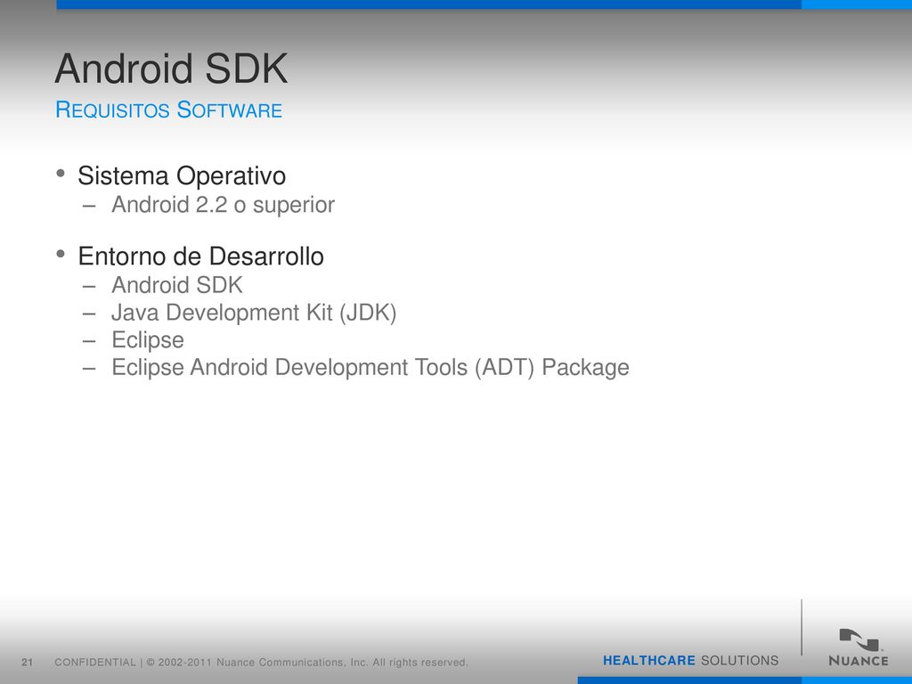Click the "Requisitos Software" subtitle
Screen dimensions: 912x684
(168, 110)
